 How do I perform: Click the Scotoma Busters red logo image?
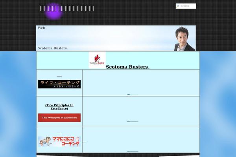point(97,60)
